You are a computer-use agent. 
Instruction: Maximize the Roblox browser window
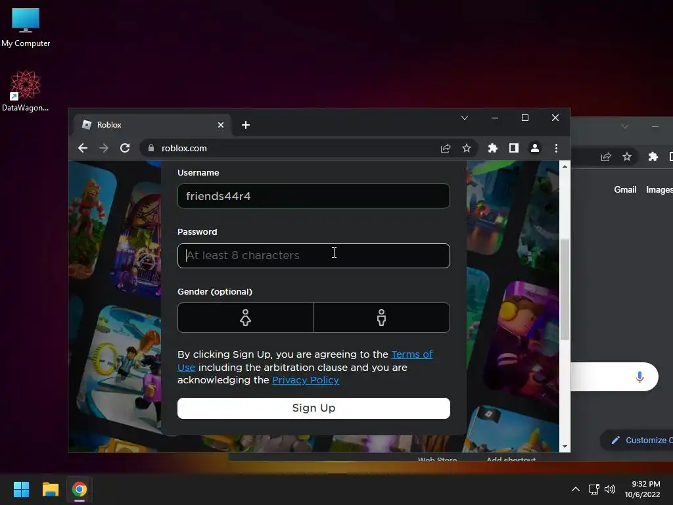525,118
